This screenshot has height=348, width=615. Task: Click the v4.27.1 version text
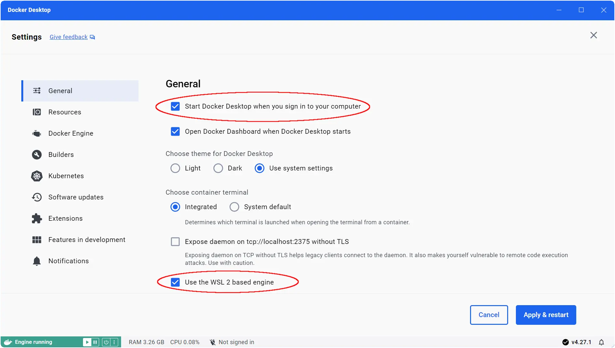[581, 342]
